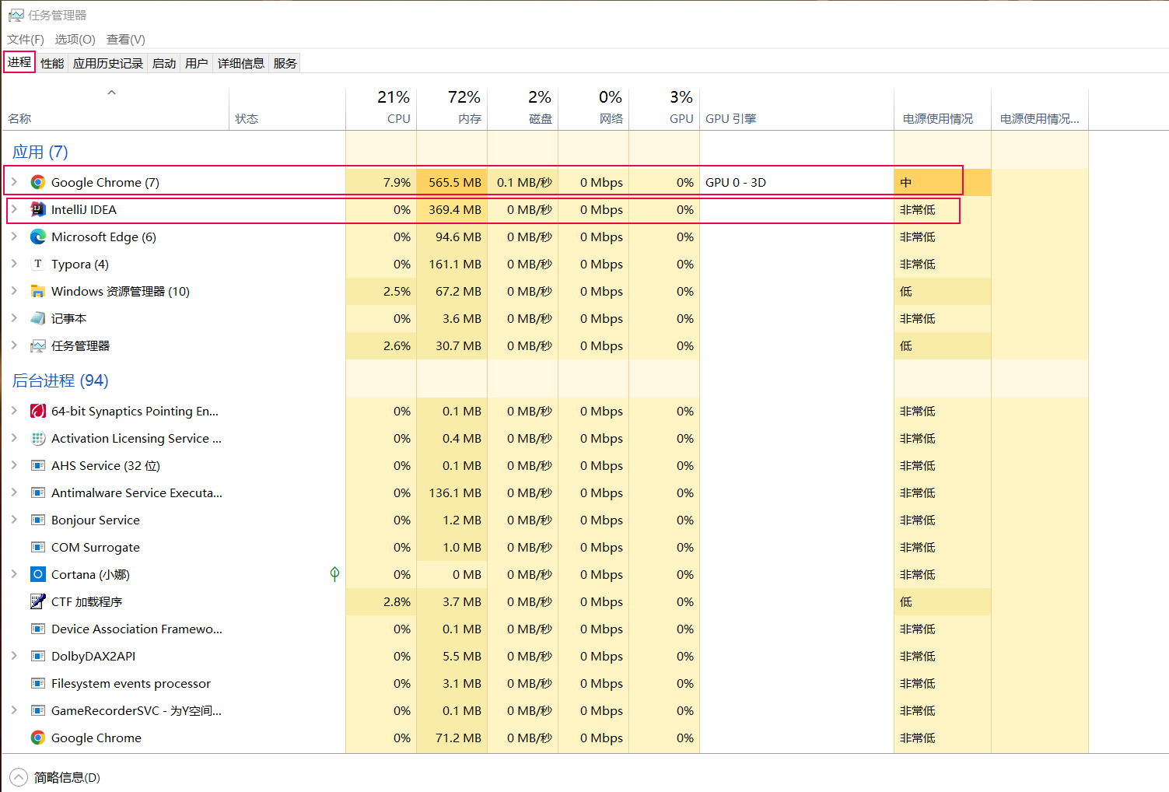The width and height of the screenshot is (1169, 792).
Task: Click the 64-bit Synaptics Pointing icon
Action: coord(37,411)
